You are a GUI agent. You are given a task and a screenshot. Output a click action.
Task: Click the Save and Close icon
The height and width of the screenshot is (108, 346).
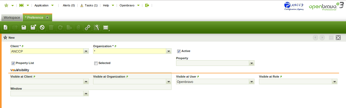(x=33, y=27)
